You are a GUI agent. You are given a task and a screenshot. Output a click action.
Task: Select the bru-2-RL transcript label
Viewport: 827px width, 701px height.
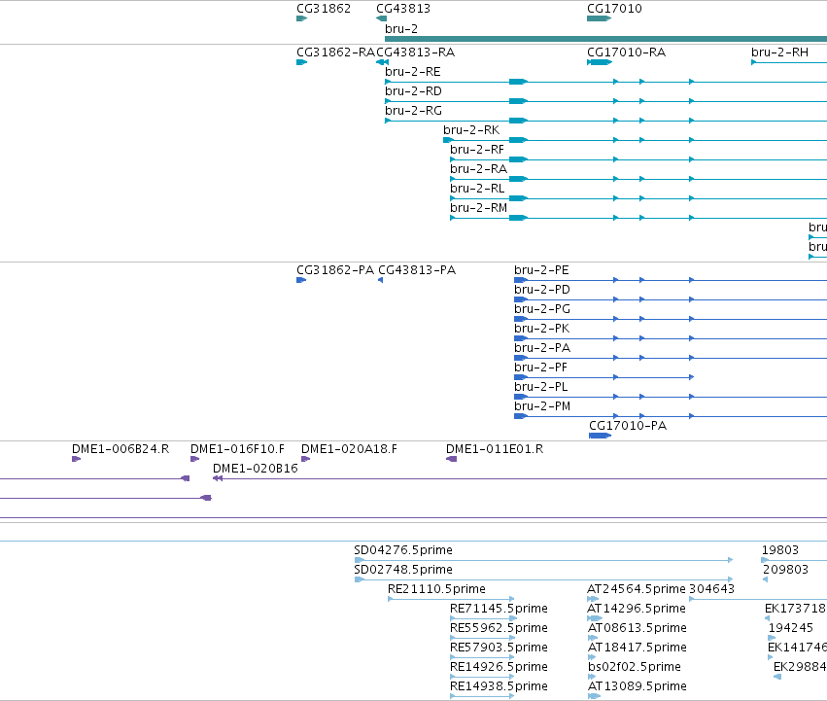pos(477,189)
